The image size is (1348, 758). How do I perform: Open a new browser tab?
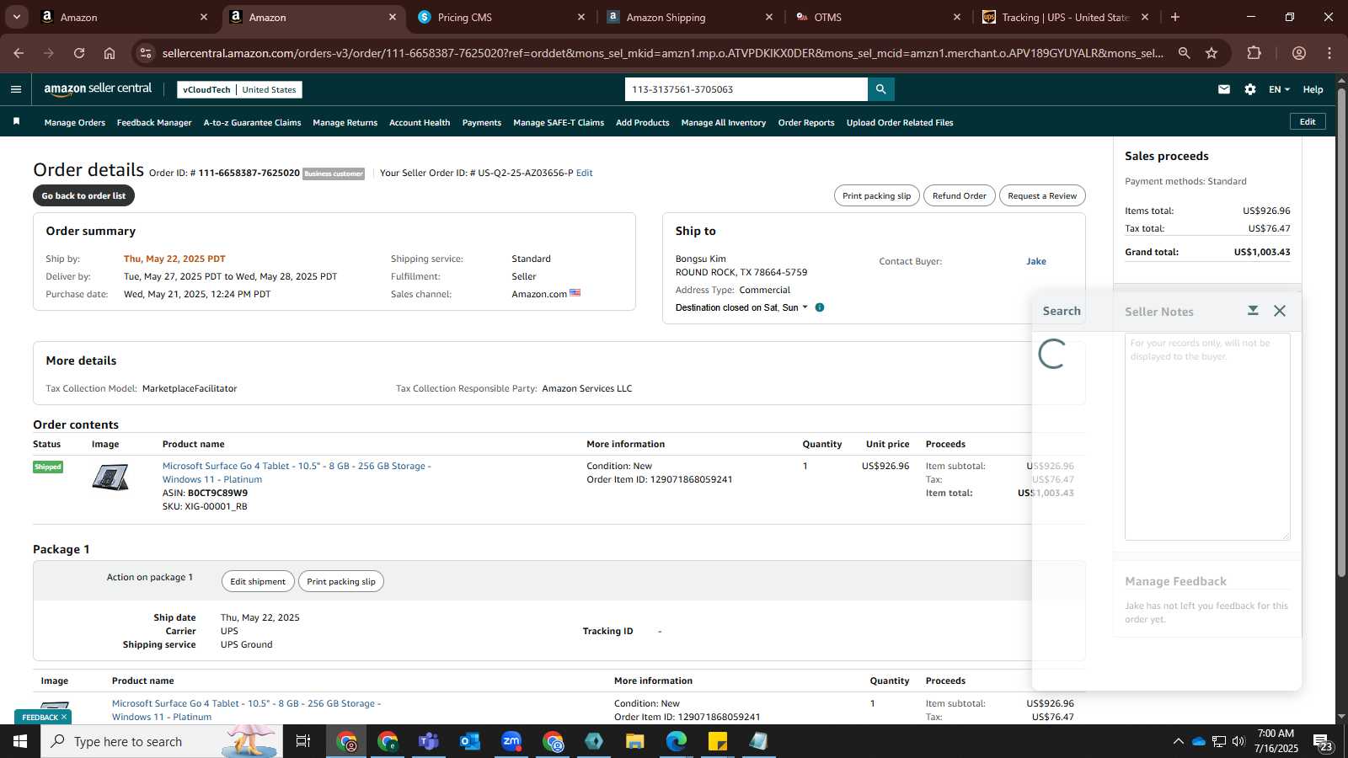pyautogui.click(x=1175, y=17)
